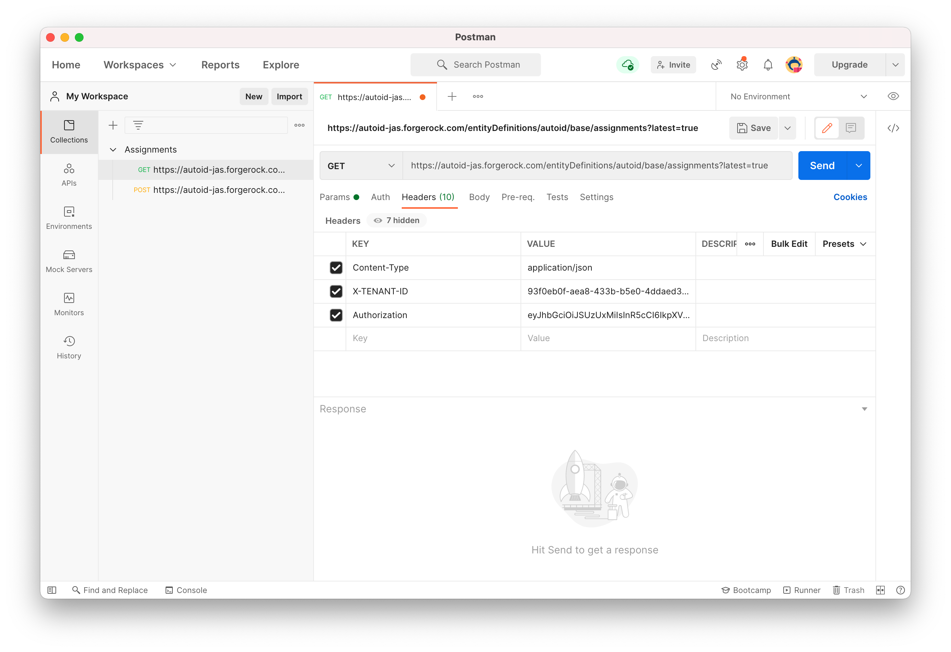Open the Presets dropdown
The width and height of the screenshot is (951, 652).
click(844, 244)
